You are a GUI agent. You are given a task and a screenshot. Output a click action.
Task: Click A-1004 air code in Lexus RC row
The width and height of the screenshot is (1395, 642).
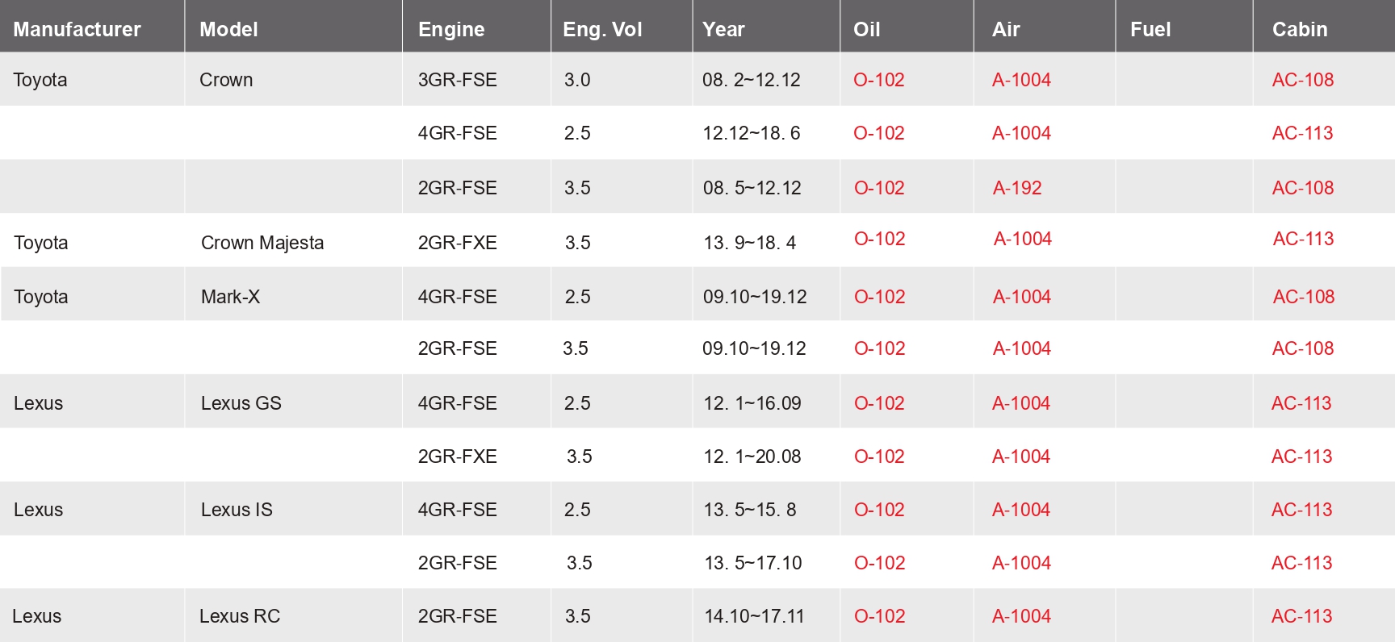click(1022, 616)
